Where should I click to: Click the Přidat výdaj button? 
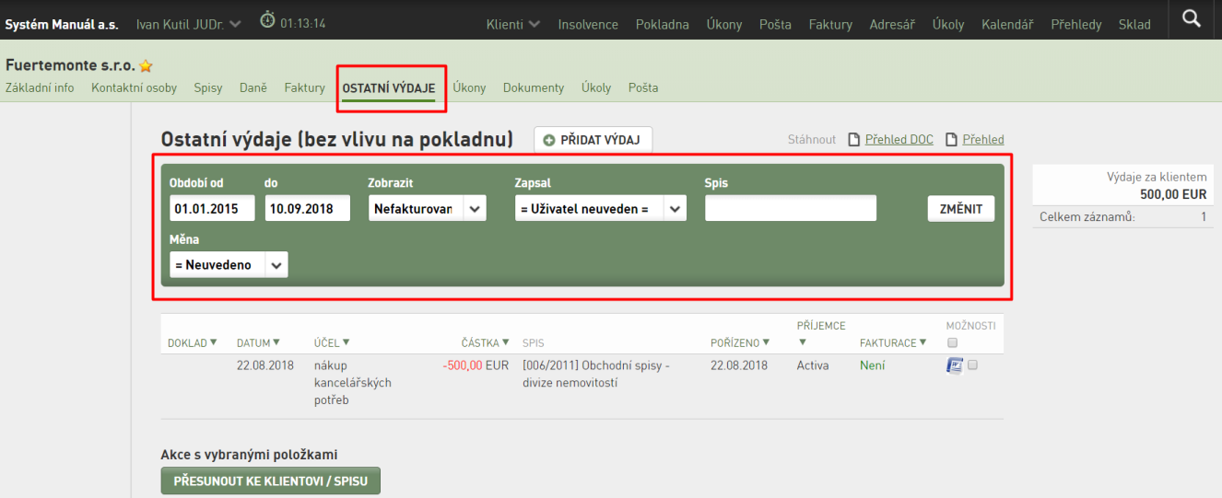pos(593,140)
